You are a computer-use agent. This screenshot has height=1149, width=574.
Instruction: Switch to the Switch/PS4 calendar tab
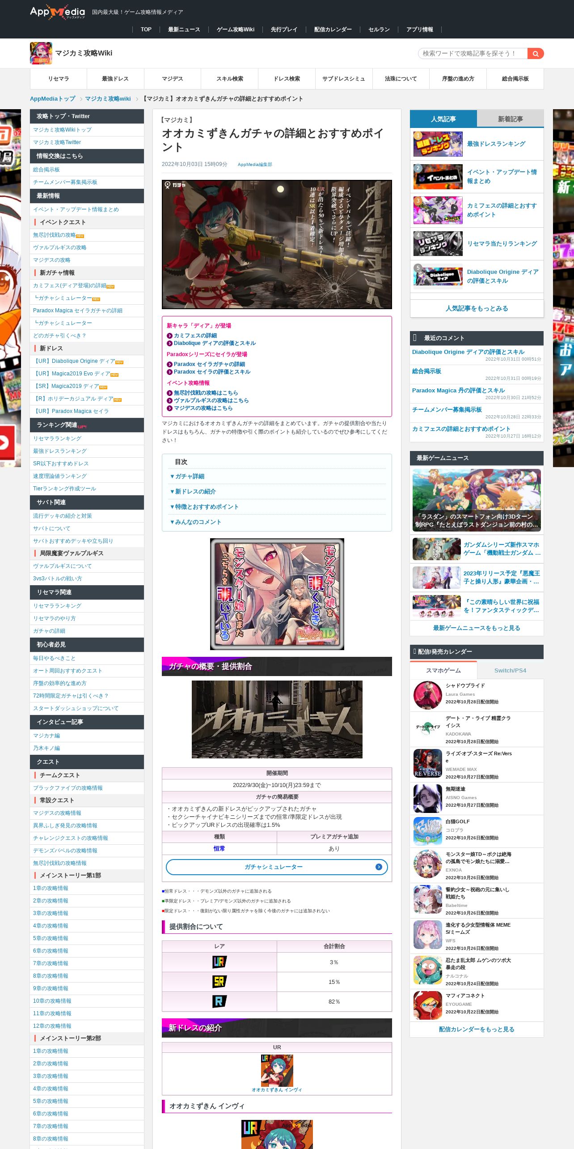tap(510, 670)
